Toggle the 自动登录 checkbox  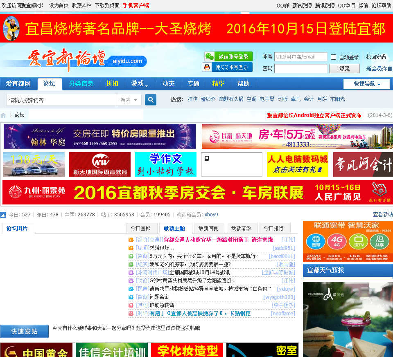tap(333, 57)
